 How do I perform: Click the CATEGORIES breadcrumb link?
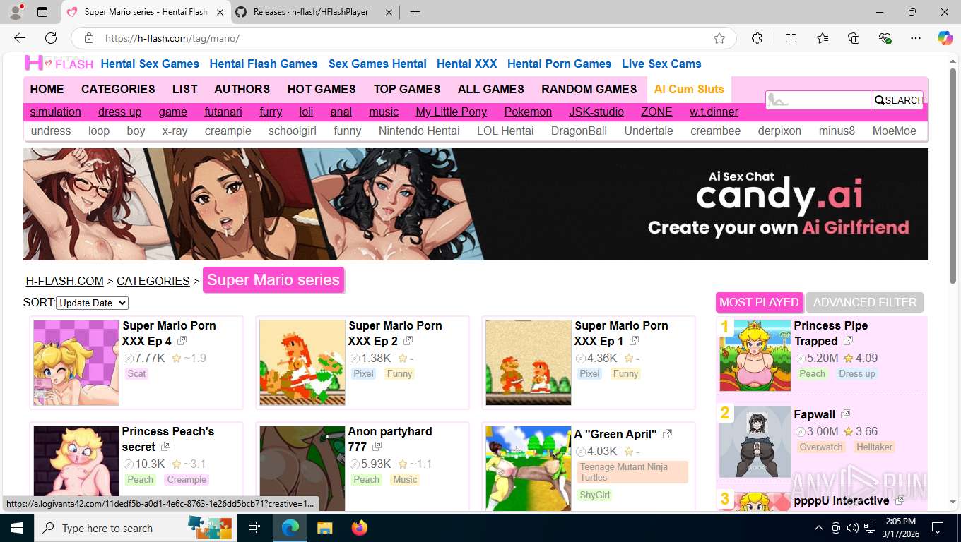153,281
